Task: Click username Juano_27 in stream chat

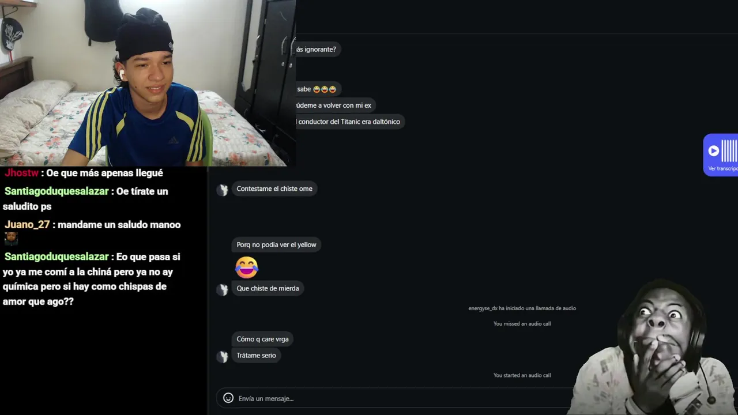Action: coord(28,225)
